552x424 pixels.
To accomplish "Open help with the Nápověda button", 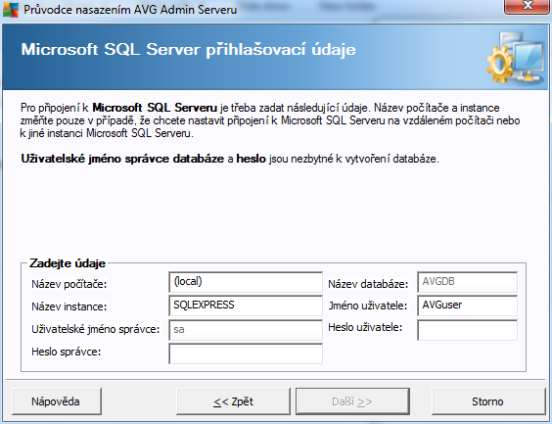I will click(57, 401).
